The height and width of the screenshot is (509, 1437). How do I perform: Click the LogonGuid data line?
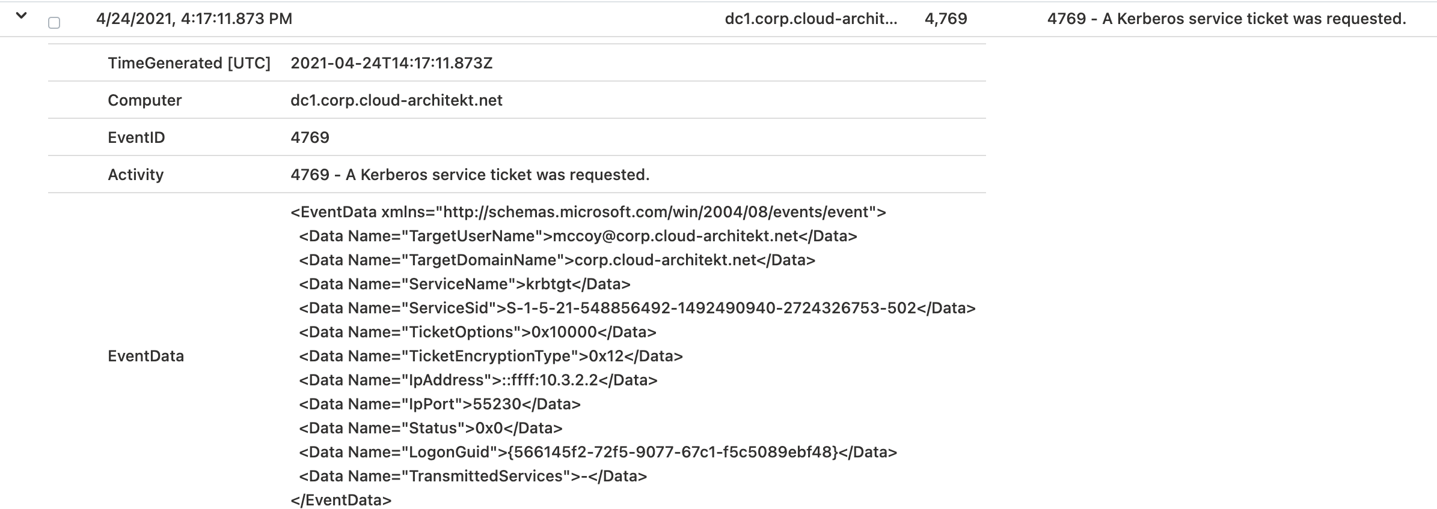tap(598, 452)
